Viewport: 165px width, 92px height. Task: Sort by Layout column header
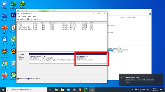click(x=37, y=23)
